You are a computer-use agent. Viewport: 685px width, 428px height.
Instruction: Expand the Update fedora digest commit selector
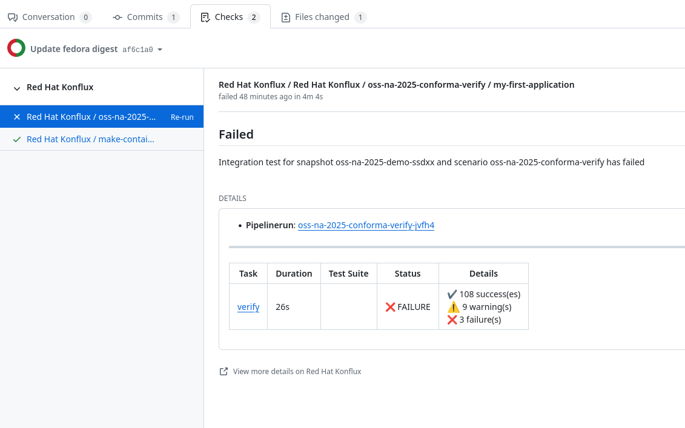pyautogui.click(x=74, y=49)
